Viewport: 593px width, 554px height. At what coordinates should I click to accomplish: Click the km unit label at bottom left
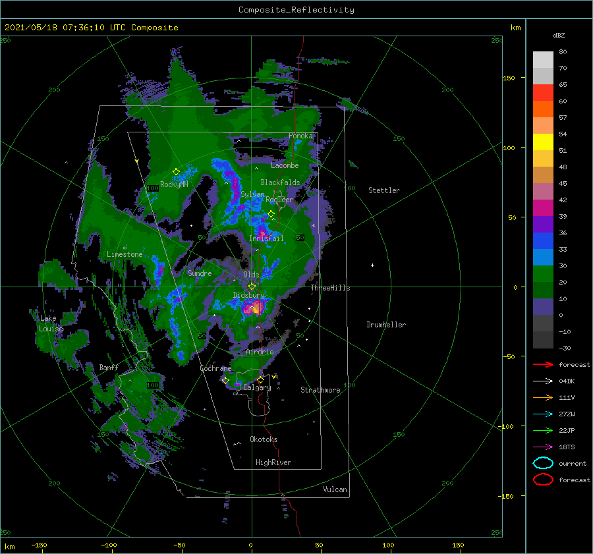tap(9, 547)
